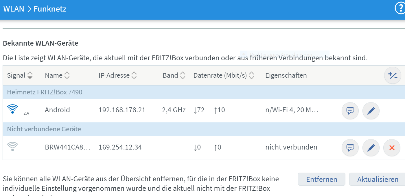405x196 pixels.
Task: Go to WLAN in the breadcrumb
Action: (x=14, y=9)
